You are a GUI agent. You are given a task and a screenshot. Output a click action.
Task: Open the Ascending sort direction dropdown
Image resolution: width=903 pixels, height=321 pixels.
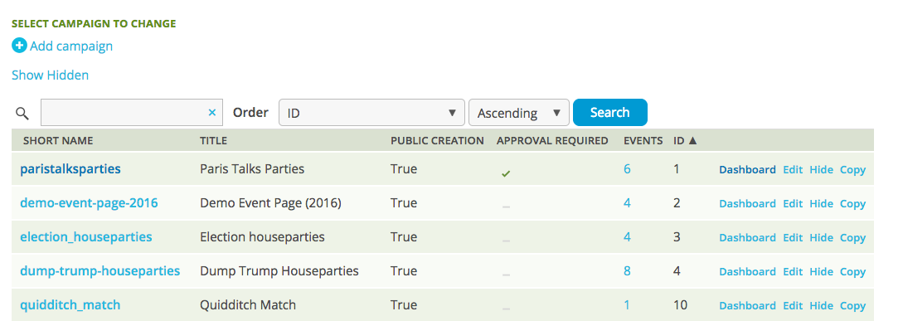tap(519, 112)
